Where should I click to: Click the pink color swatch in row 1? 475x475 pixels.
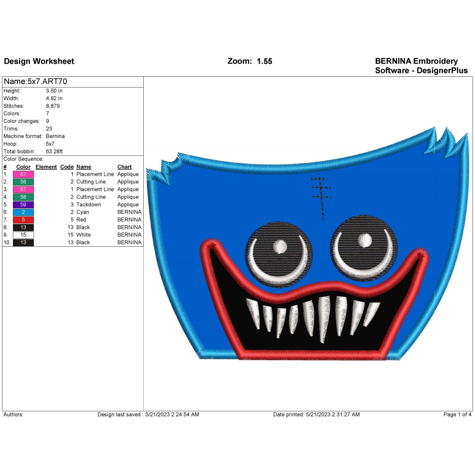(23, 174)
